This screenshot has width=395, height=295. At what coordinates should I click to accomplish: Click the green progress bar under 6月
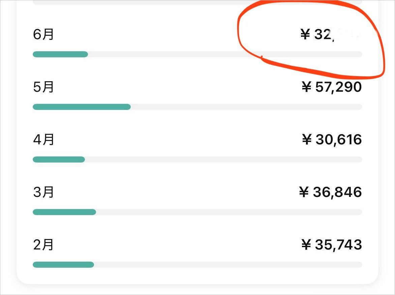(x=60, y=54)
